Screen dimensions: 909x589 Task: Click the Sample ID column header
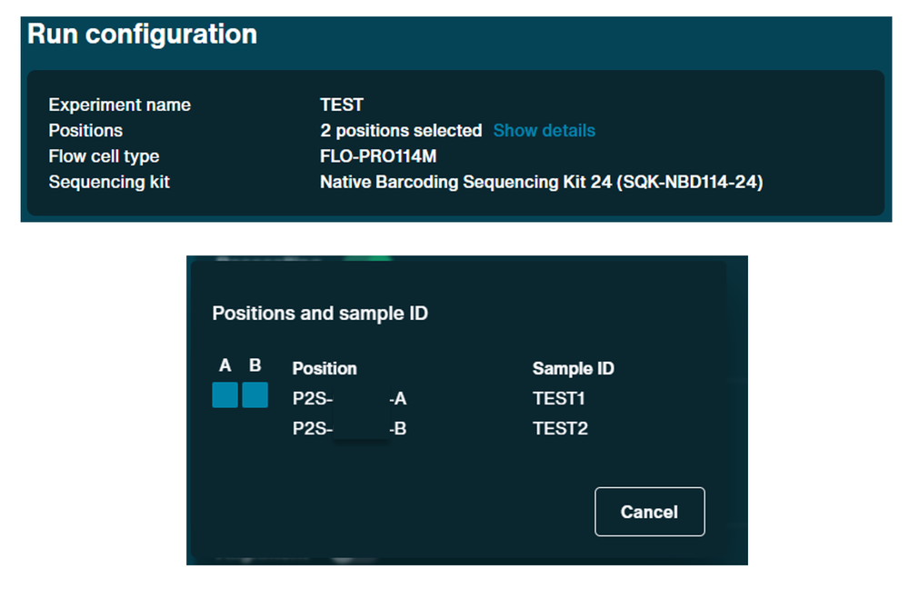click(574, 368)
